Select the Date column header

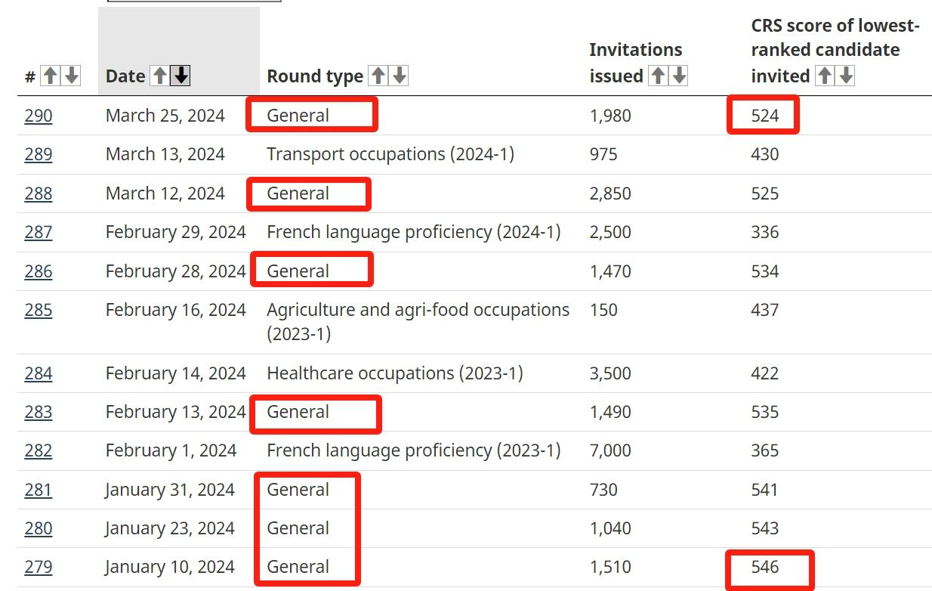(x=179, y=51)
